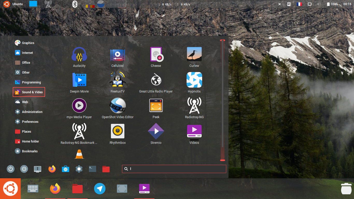Click the display icon in the top panel
Viewport: 354px width, 199px height.
tap(310, 4)
